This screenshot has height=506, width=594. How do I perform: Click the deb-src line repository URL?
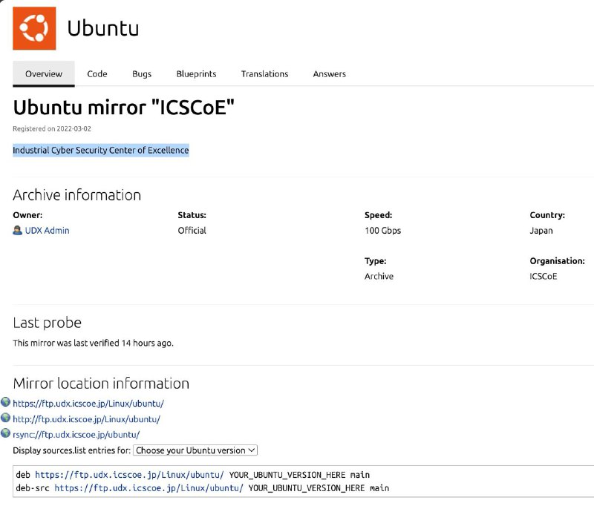[149, 488]
